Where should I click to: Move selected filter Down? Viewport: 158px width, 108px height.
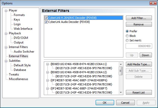(146, 55)
